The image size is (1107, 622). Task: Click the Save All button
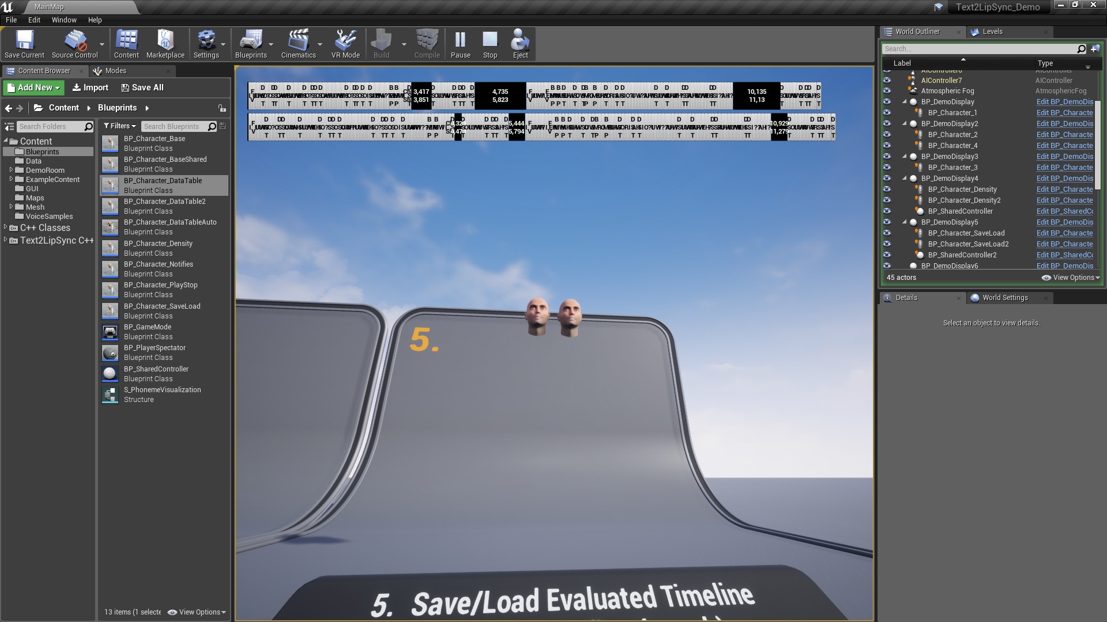142,88
